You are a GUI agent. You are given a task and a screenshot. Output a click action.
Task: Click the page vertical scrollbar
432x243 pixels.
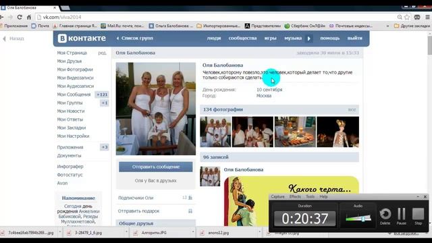pos(430,45)
